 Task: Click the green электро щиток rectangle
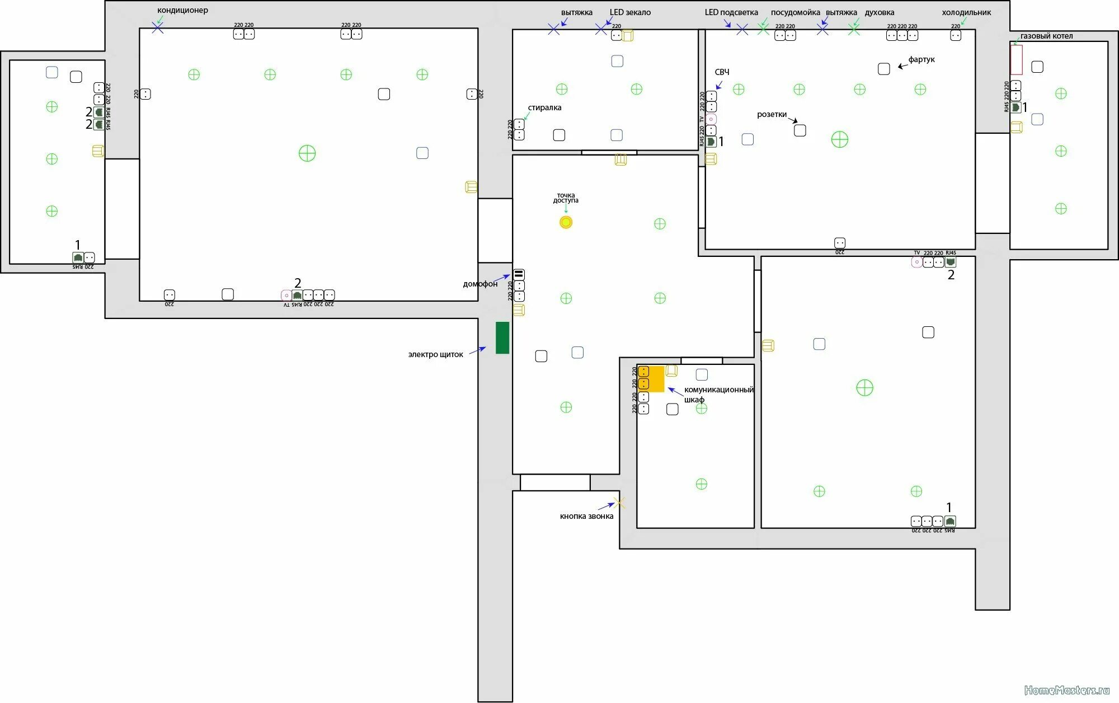click(x=502, y=338)
